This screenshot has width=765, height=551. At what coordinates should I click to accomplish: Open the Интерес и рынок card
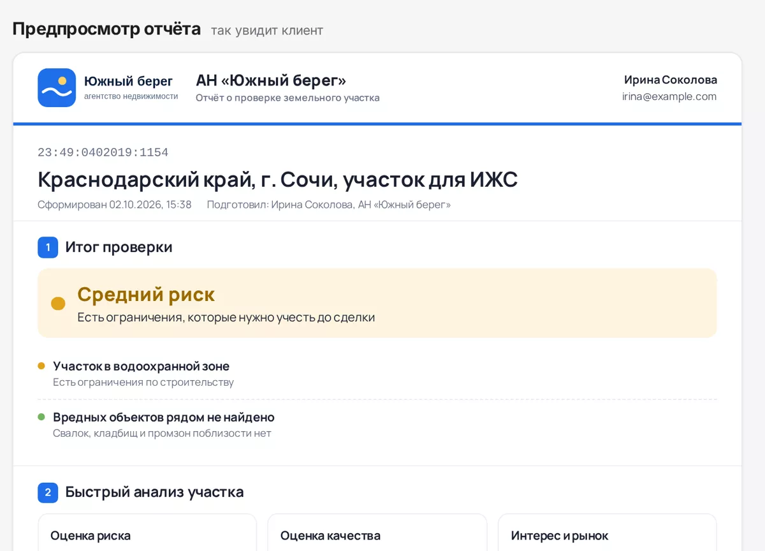[608, 533]
